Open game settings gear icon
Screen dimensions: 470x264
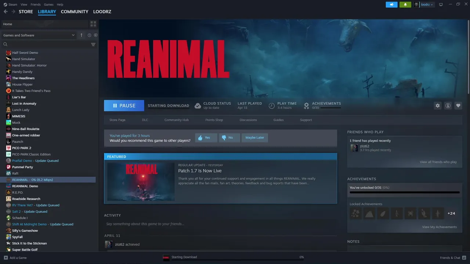(438, 106)
